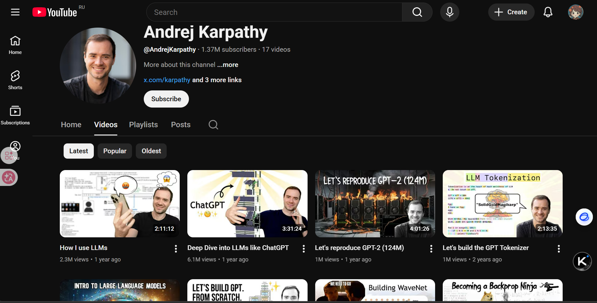Open Becoming a Backprop Ninja thumbnail
Viewport: 597px width, 303px height.
click(503, 290)
